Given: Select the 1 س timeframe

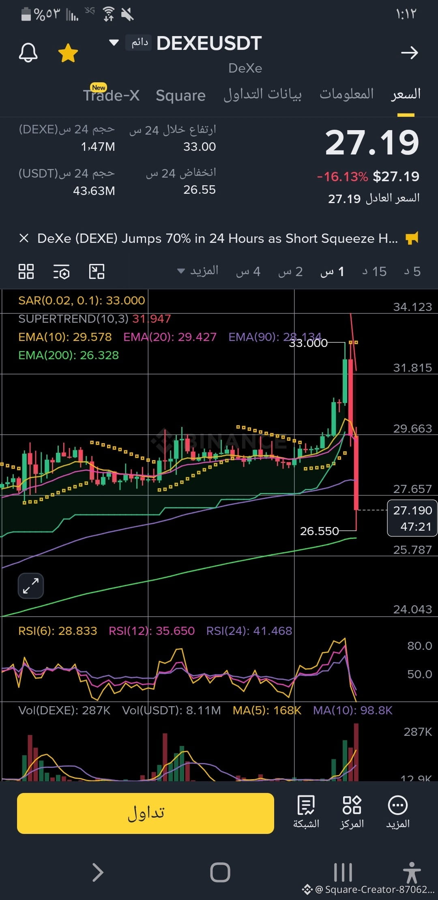Looking at the screenshot, I should point(332,272).
